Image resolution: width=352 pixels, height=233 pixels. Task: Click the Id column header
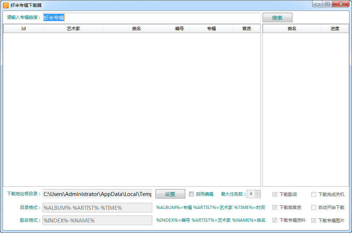click(x=23, y=29)
